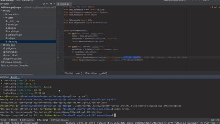Click line 20 in the editor gutter
The width and height of the screenshot is (220, 124).
tap(58, 57)
